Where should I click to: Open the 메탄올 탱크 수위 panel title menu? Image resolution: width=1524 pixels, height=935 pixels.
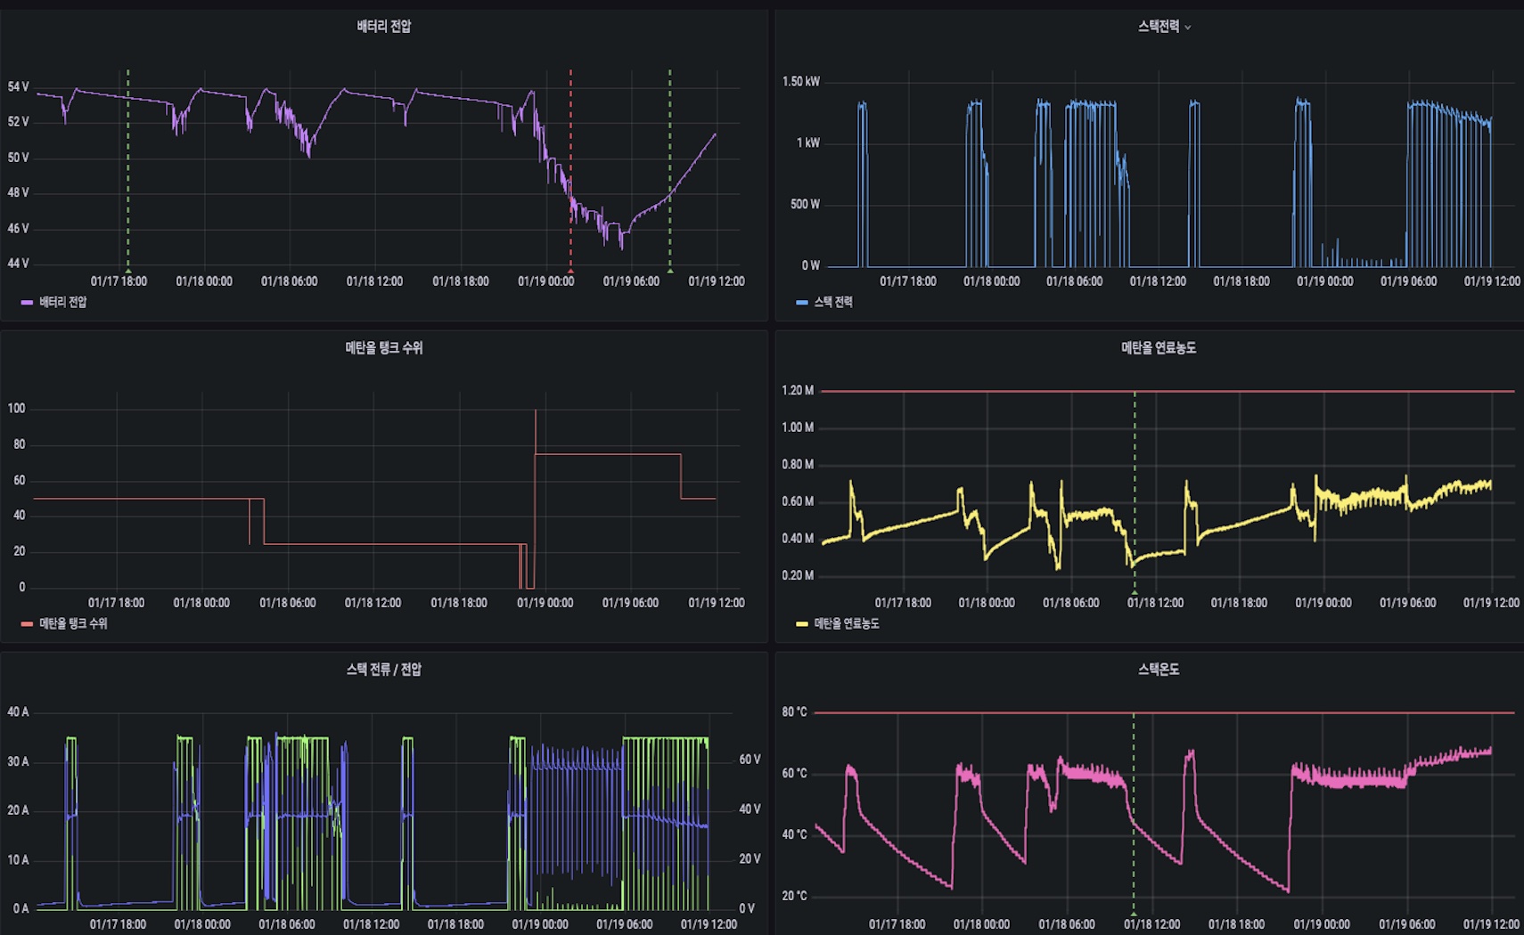pos(384,348)
